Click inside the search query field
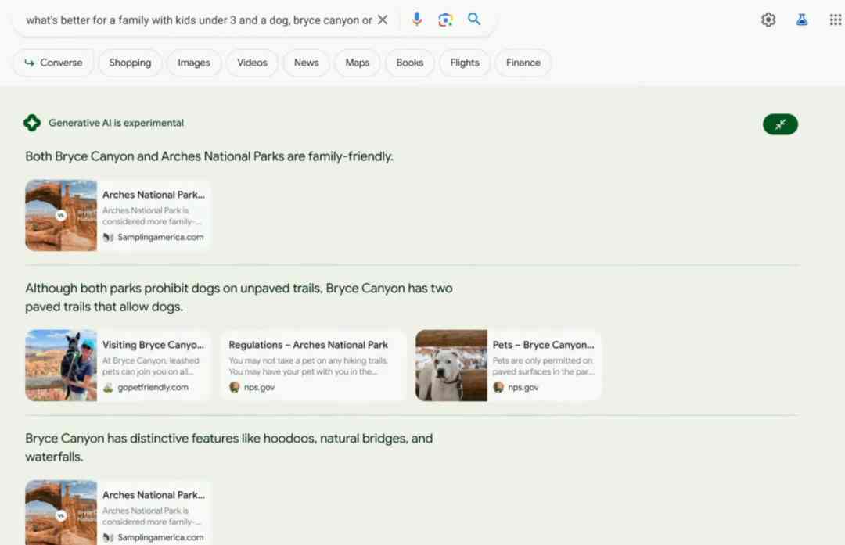Screen dimensions: 845x545 [199, 20]
